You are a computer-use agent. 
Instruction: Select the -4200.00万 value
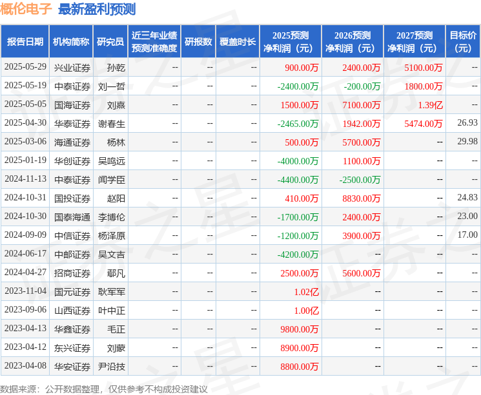[298, 254]
